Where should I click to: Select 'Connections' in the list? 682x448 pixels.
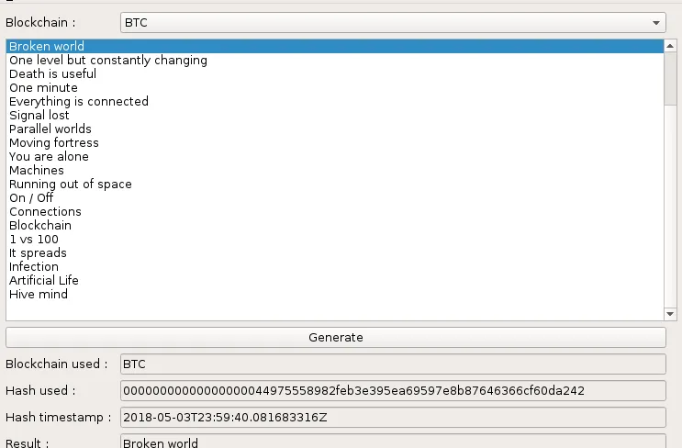tap(335, 212)
